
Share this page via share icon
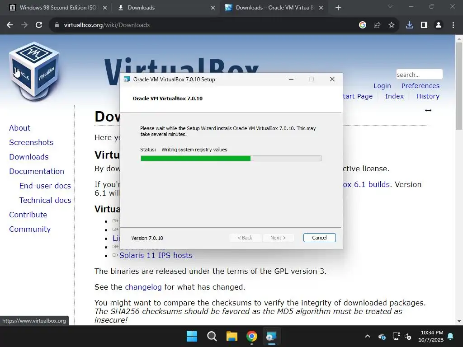point(377,25)
